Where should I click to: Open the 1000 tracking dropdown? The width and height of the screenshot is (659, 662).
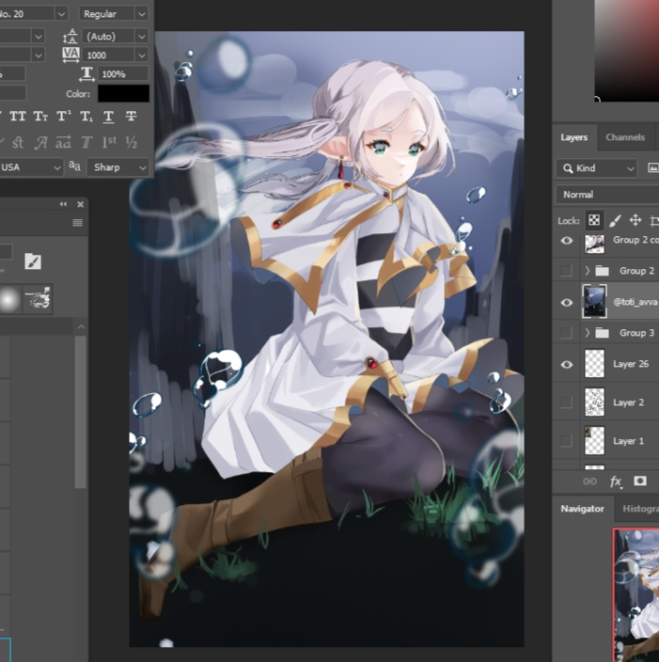click(x=142, y=55)
